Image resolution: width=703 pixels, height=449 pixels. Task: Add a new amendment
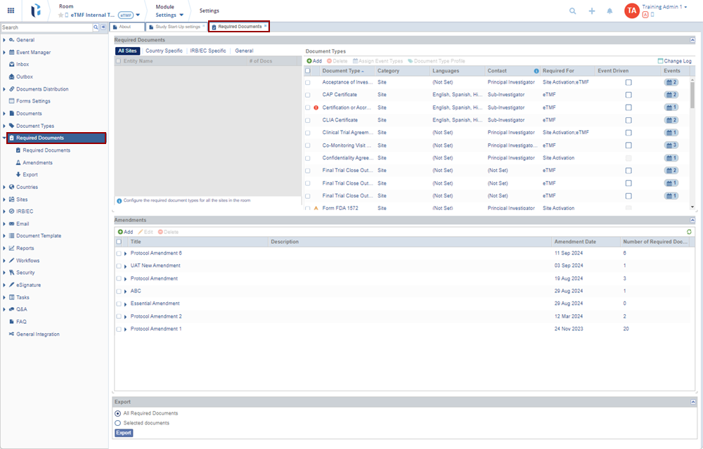[x=125, y=232]
